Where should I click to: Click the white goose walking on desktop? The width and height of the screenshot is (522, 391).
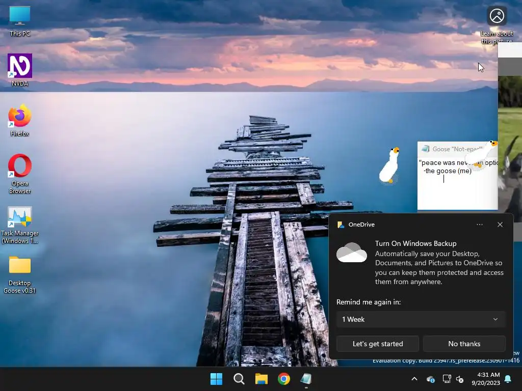[389, 165]
